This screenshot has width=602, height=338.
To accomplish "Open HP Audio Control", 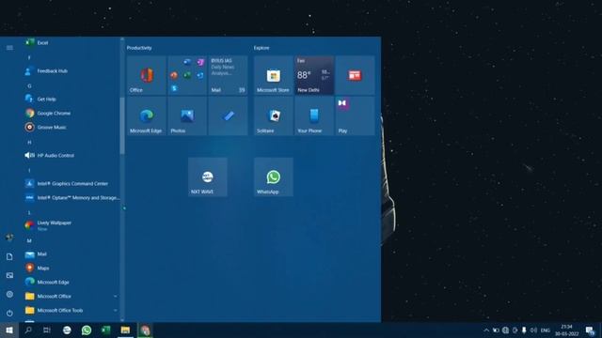I will (71, 155).
